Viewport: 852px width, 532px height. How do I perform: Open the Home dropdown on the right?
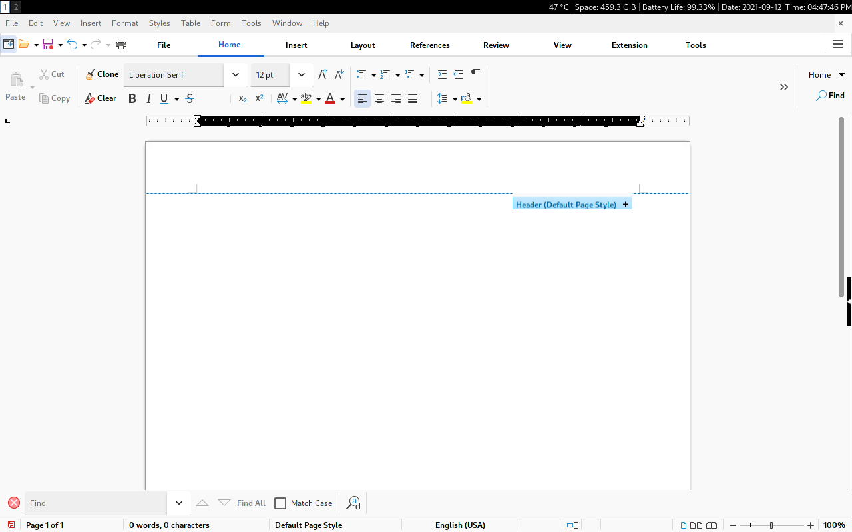pyautogui.click(x=827, y=75)
